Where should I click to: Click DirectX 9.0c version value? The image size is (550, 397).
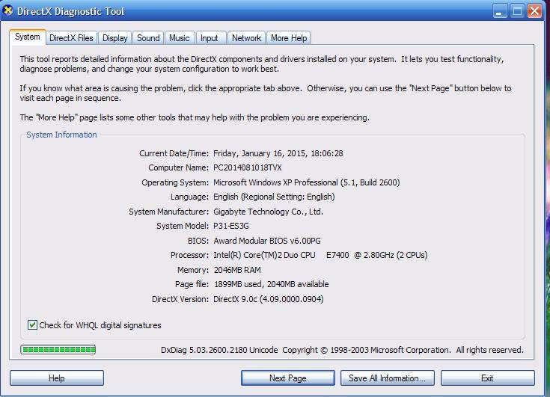tap(269, 299)
